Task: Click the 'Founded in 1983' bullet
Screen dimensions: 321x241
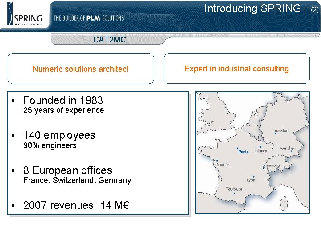Action: [63, 100]
